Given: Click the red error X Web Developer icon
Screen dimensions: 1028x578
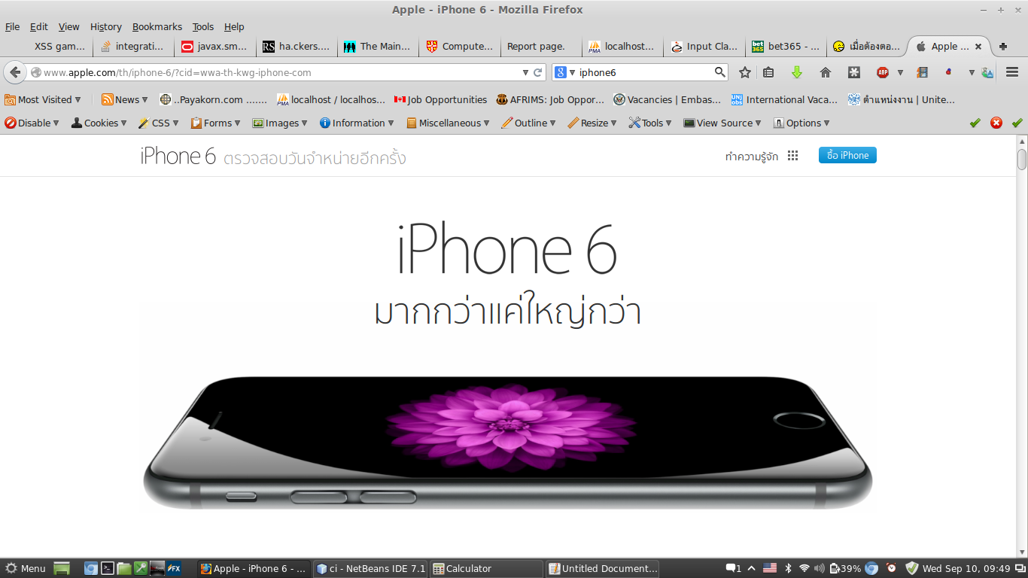Looking at the screenshot, I should pos(996,123).
